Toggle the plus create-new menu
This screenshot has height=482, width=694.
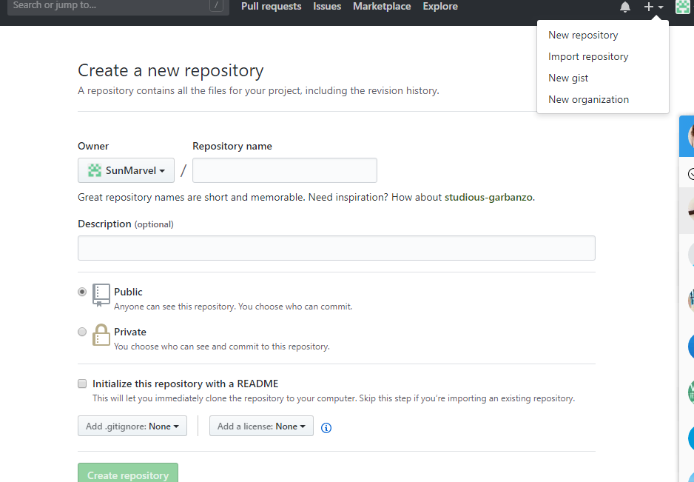[653, 7]
